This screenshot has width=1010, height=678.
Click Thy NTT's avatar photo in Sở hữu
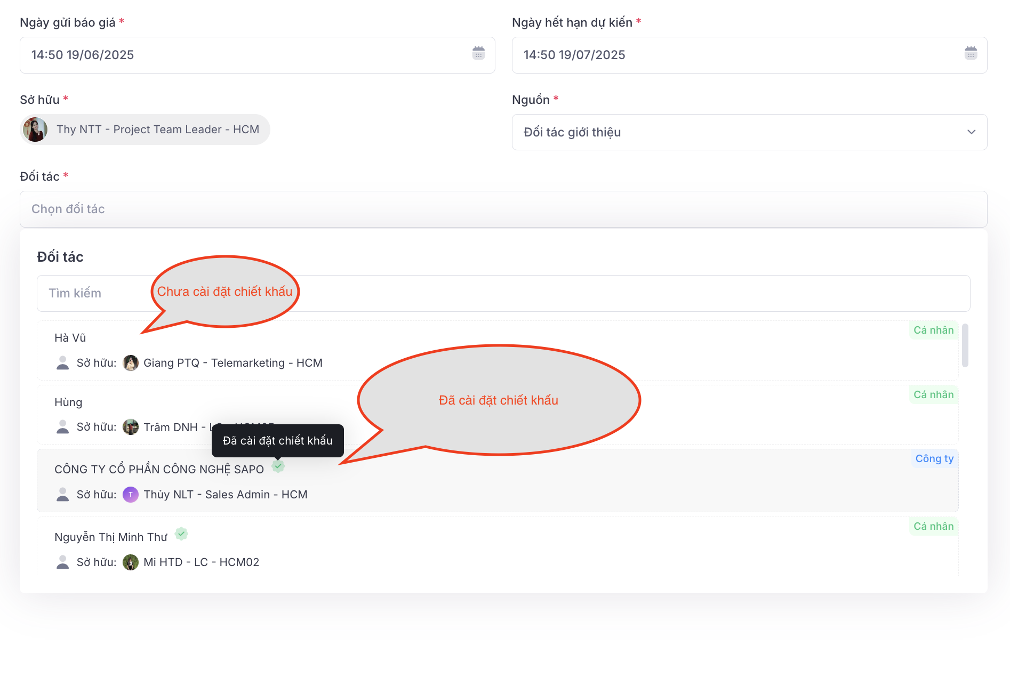tap(35, 129)
